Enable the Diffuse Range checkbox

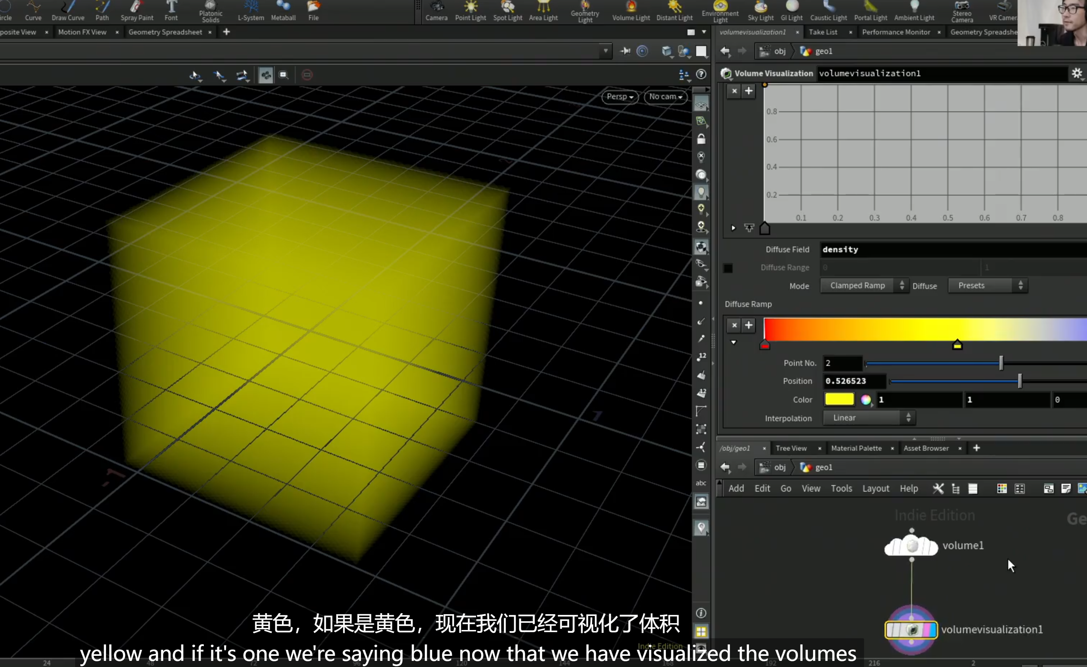click(728, 268)
